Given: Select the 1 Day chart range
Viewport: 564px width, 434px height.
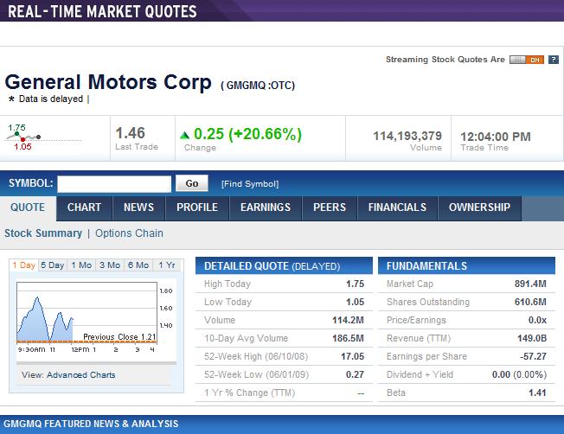Looking at the screenshot, I should pyautogui.click(x=23, y=265).
